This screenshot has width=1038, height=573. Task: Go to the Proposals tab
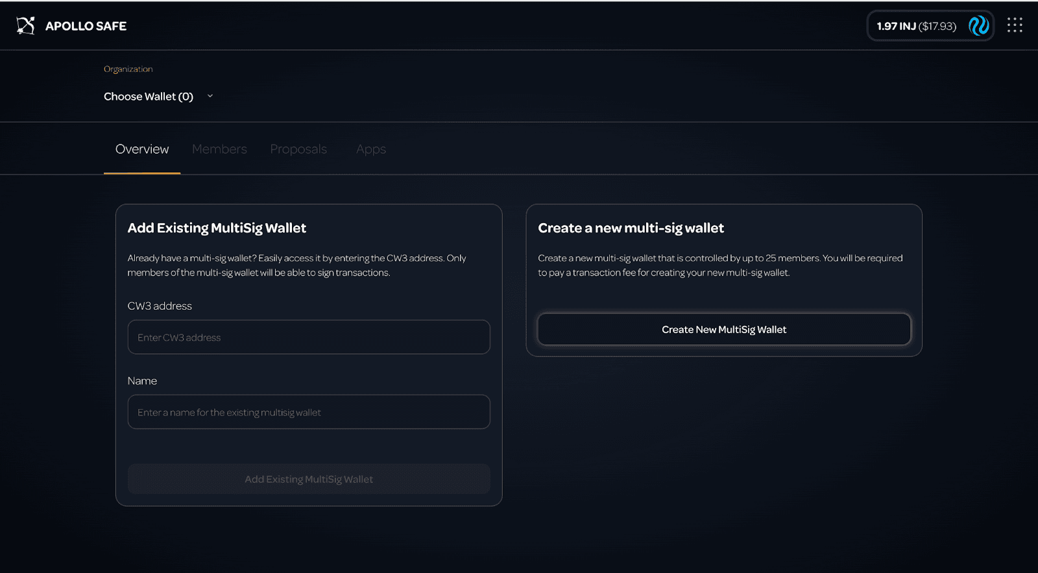pyautogui.click(x=298, y=149)
